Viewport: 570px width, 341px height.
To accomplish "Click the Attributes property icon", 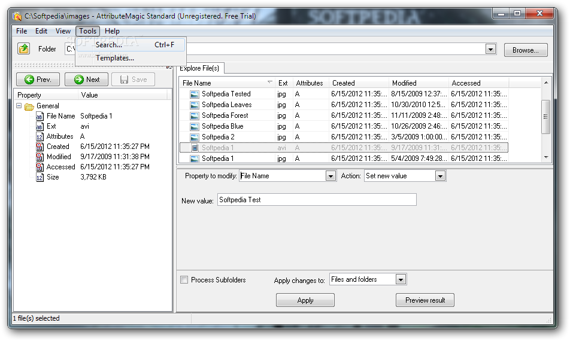I will [x=40, y=136].
